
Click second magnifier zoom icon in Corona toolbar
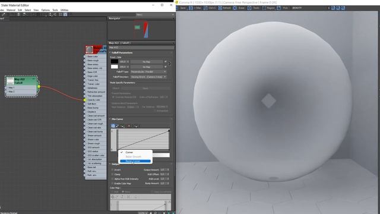(338, 8)
